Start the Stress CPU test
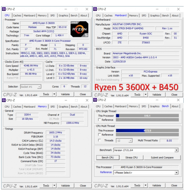Viewport: 187px width, 191px height. (131, 158)
